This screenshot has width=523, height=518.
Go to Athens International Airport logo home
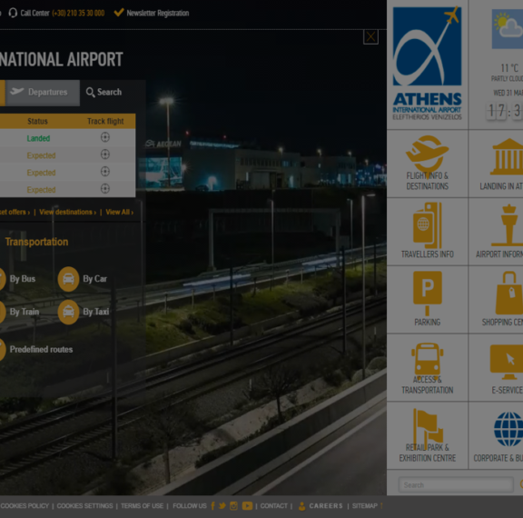(x=427, y=64)
